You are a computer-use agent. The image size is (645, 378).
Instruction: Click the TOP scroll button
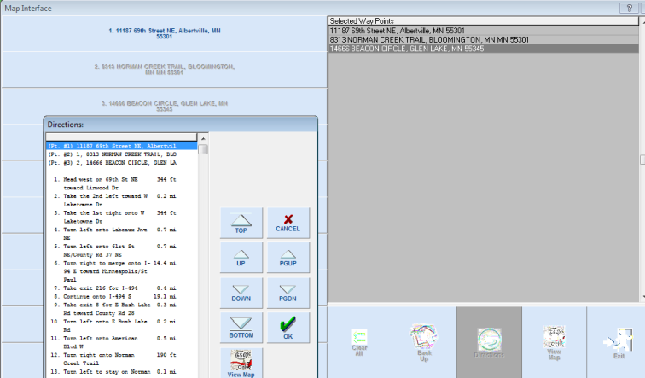click(241, 223)
